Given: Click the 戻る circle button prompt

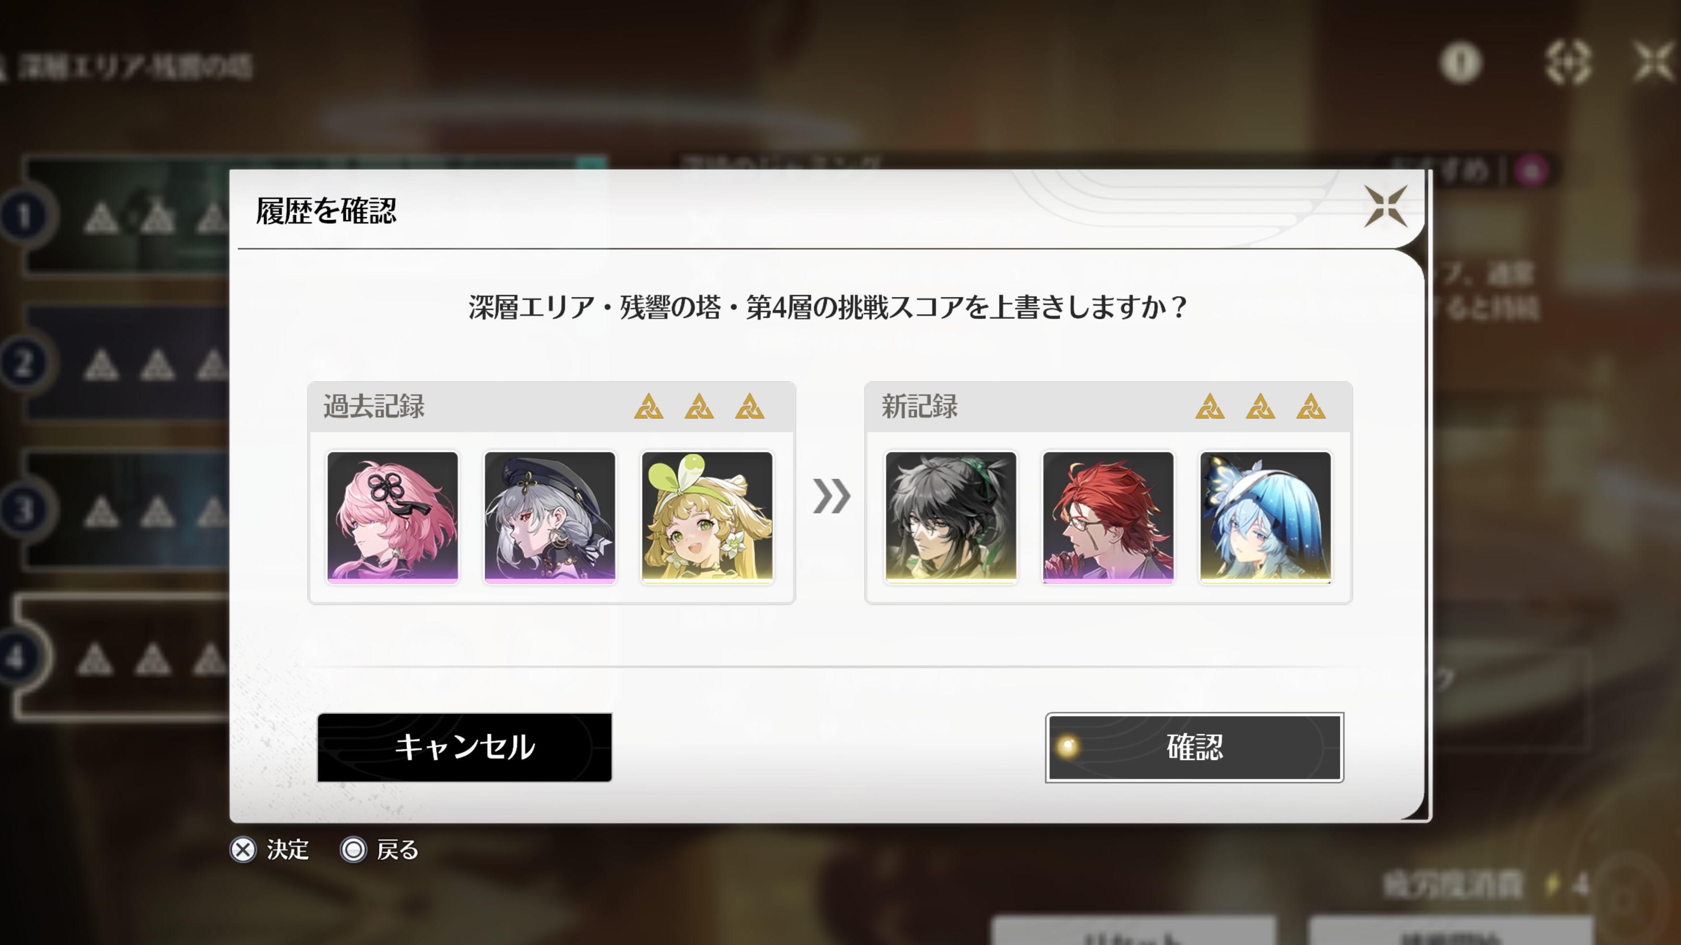Looking at the screenshot, I should click(x=380, y=850).
